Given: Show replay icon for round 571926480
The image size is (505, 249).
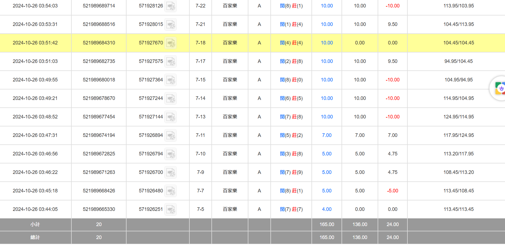Looking at the screenshot, I should (171, 191).
